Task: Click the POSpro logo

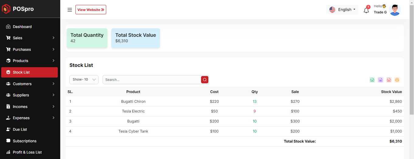Action: click(x=18, y=9)
